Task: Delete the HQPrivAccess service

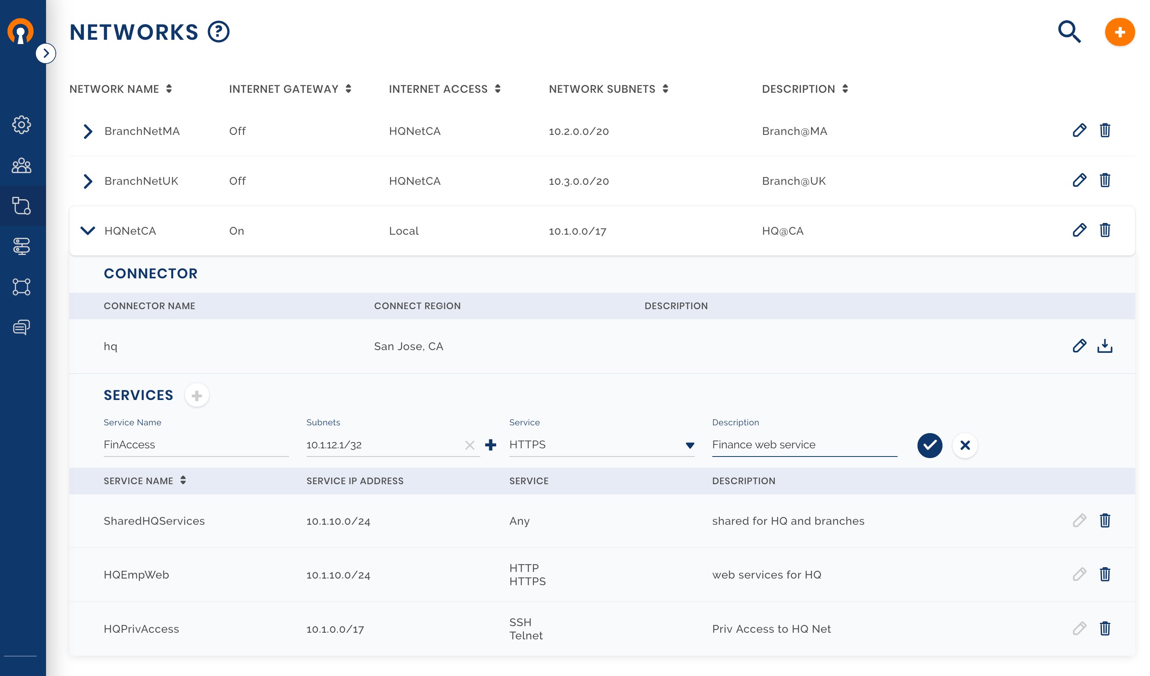Action: tap(1104, 628)
